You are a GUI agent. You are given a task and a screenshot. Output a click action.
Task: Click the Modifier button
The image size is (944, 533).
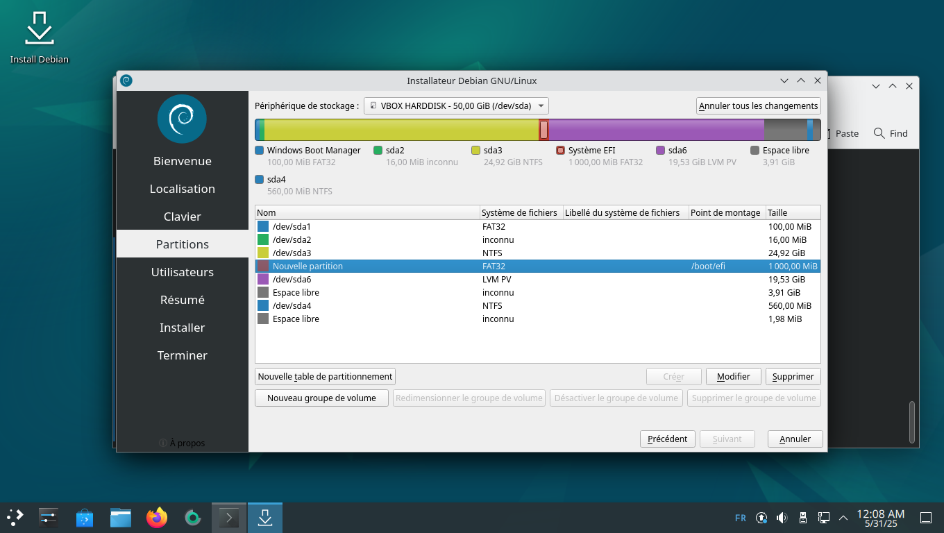[734, 376]
